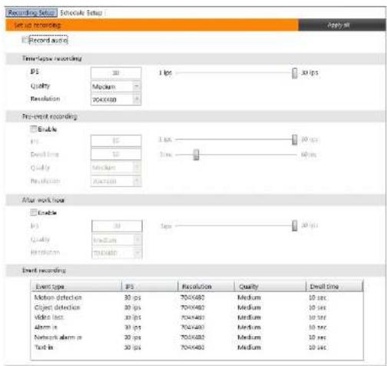Click the Time-lapse IPS input field
This screenshot has height=366, width=387.
(116, 73)
